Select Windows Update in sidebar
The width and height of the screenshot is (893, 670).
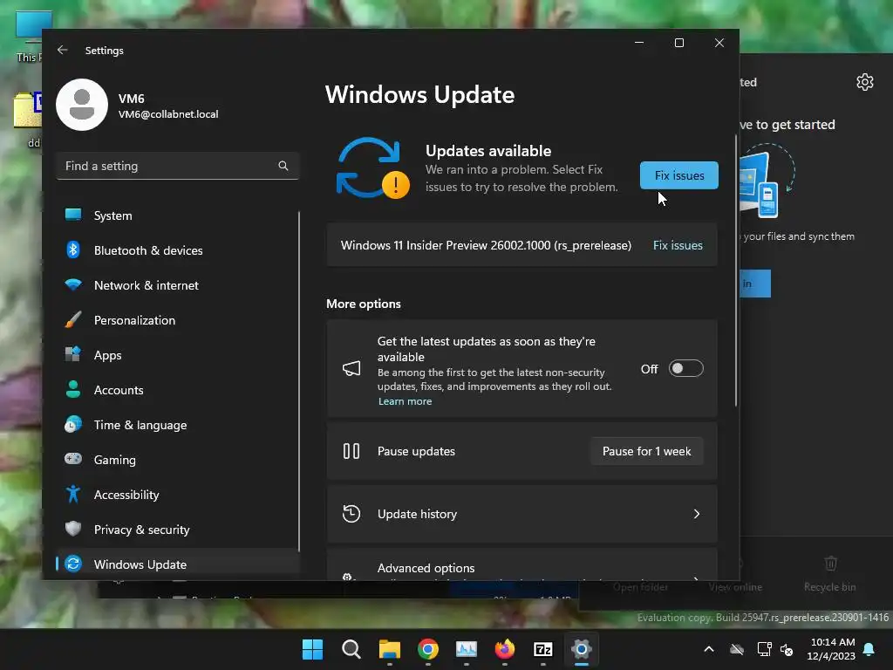(x=178, y=564)
